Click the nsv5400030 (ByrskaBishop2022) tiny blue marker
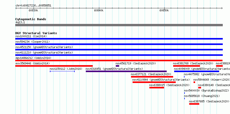 [x=185, y=93]
